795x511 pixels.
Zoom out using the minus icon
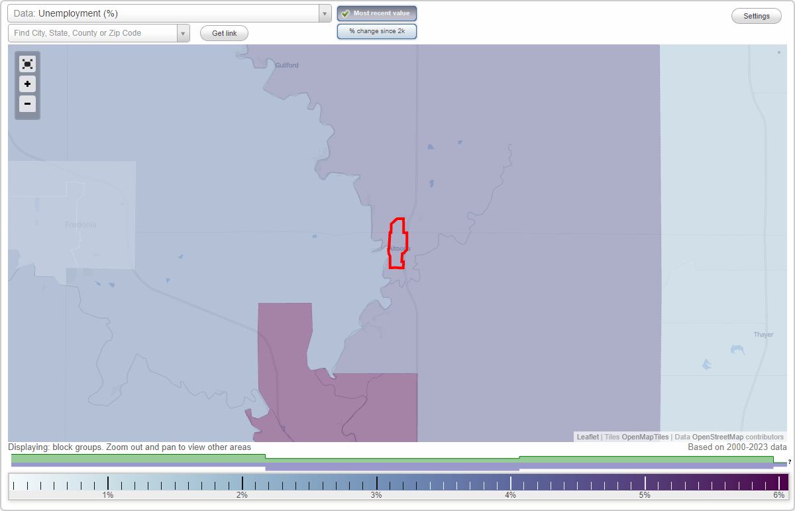27,104
